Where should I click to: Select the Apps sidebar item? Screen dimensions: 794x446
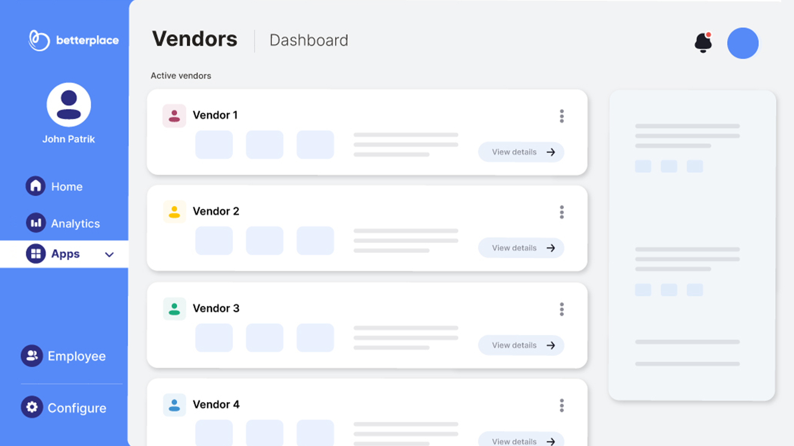[x=65, y=254]
